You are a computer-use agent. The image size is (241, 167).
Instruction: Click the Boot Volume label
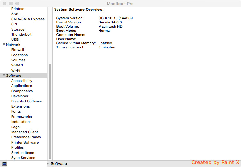pos(68,26)
